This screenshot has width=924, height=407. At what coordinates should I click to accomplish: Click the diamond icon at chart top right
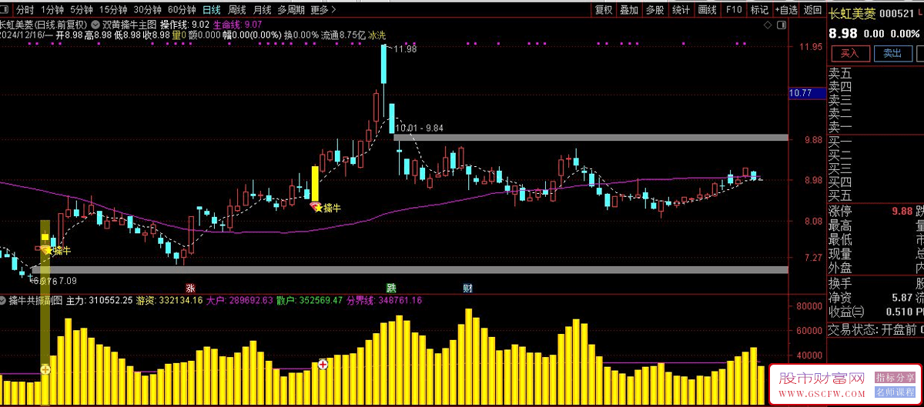768,25
